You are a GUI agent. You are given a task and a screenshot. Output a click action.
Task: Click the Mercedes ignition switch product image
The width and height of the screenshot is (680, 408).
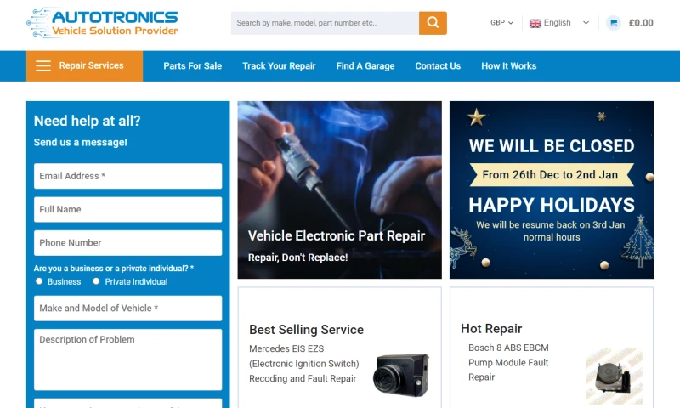401,375
